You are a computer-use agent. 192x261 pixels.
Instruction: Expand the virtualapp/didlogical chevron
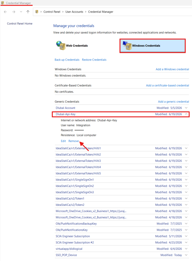coord(186,249)
